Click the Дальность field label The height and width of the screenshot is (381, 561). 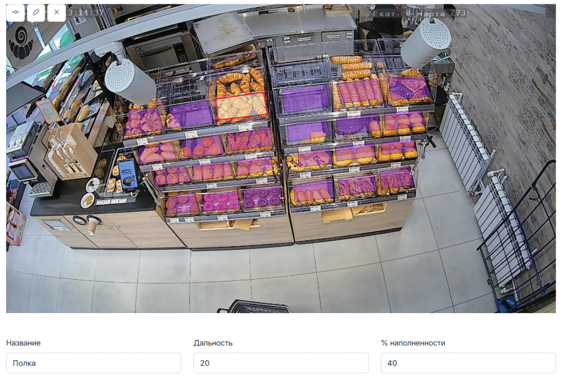213,343
